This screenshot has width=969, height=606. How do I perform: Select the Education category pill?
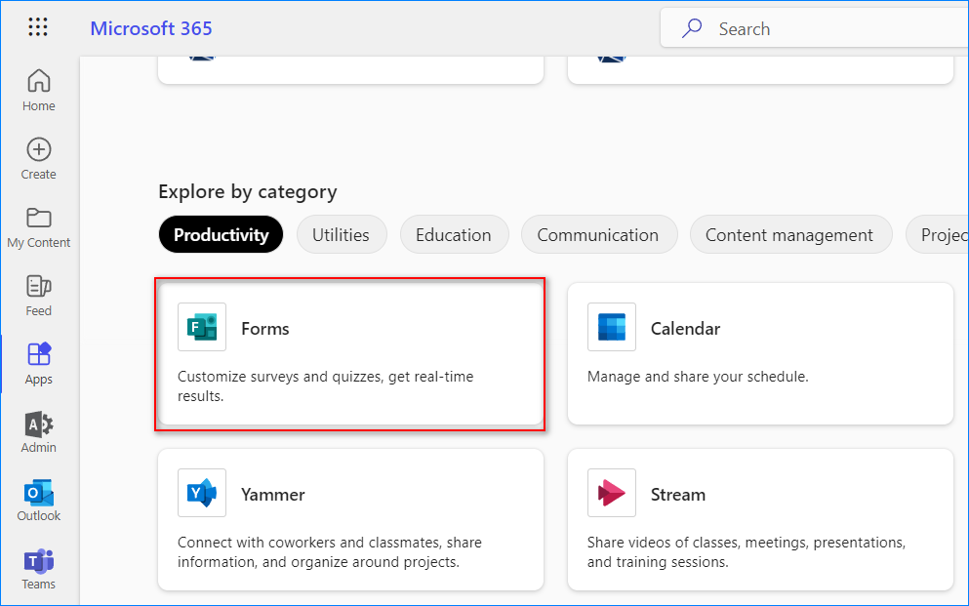coord(454,235)
